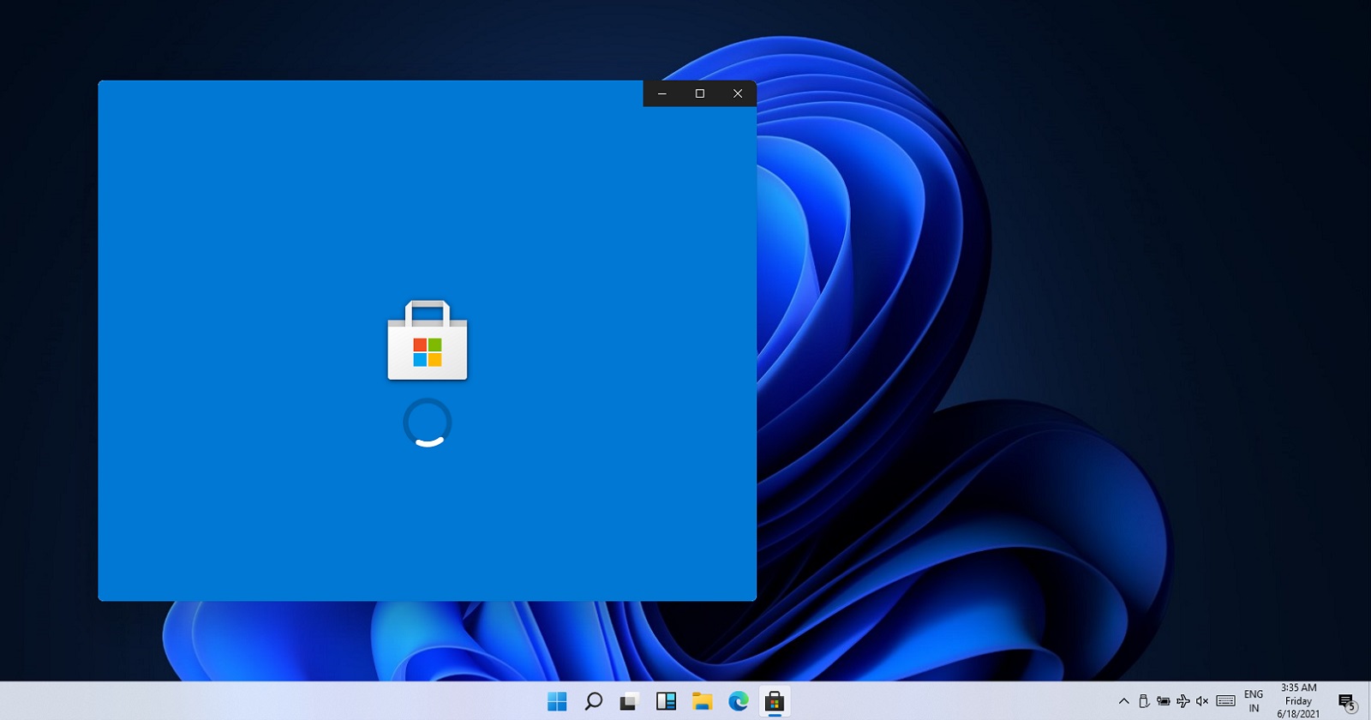Click the Safely Remove Hardware USB icon
Image resolution: width=1371 pixels, height=720 pixels.
pos(1144,701)
